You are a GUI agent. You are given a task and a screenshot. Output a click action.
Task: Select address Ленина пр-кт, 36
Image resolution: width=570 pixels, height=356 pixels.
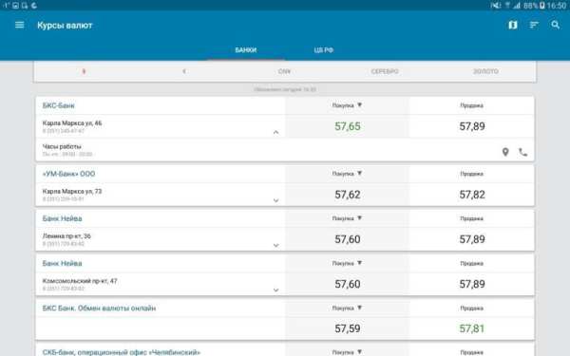click(66, 235)
